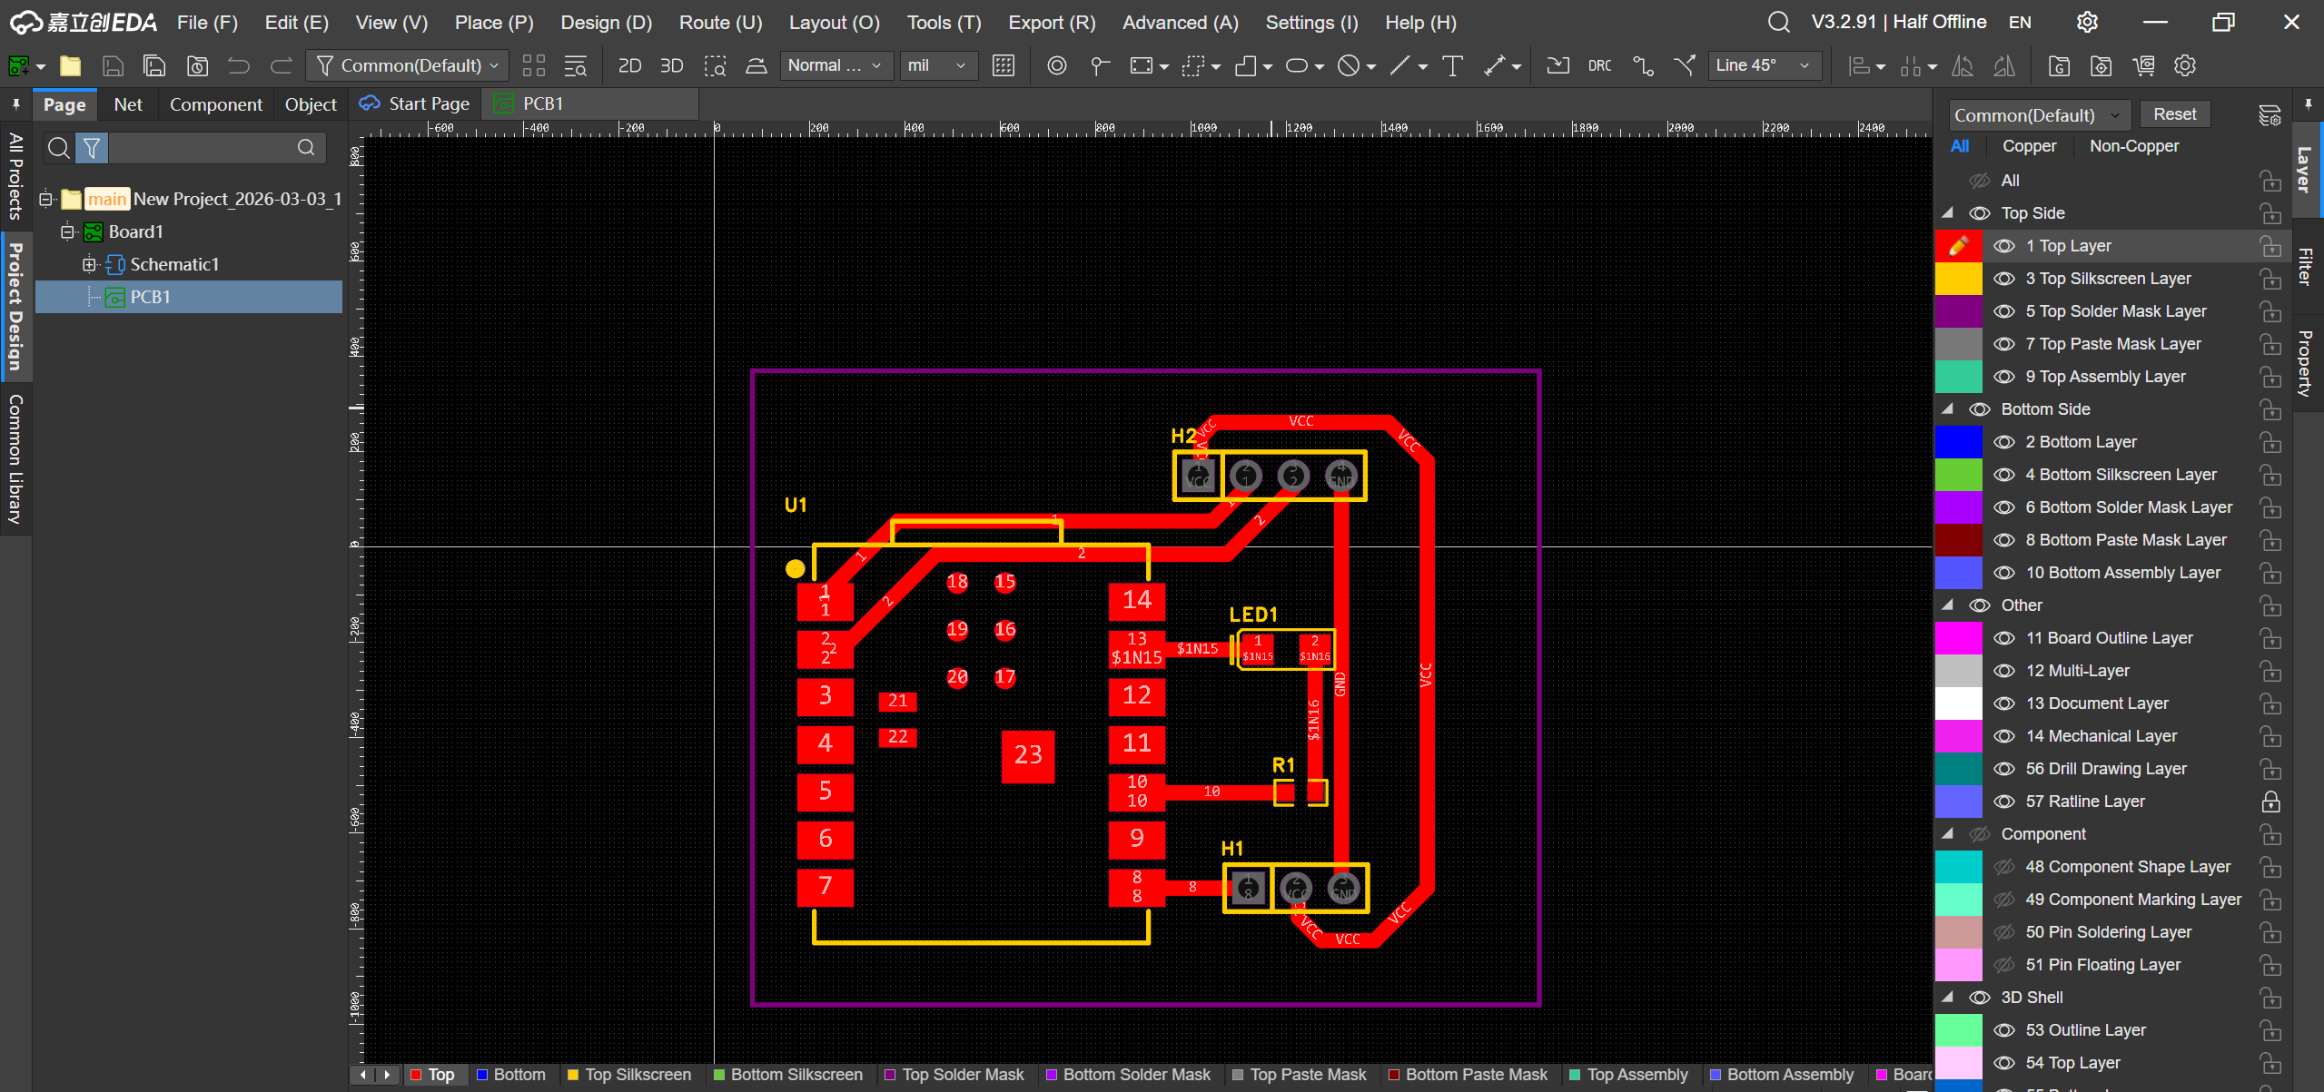Select the Text tool in toolbar
The height and width of the screenshot is (1092, 2324).
coord(1452,65)
